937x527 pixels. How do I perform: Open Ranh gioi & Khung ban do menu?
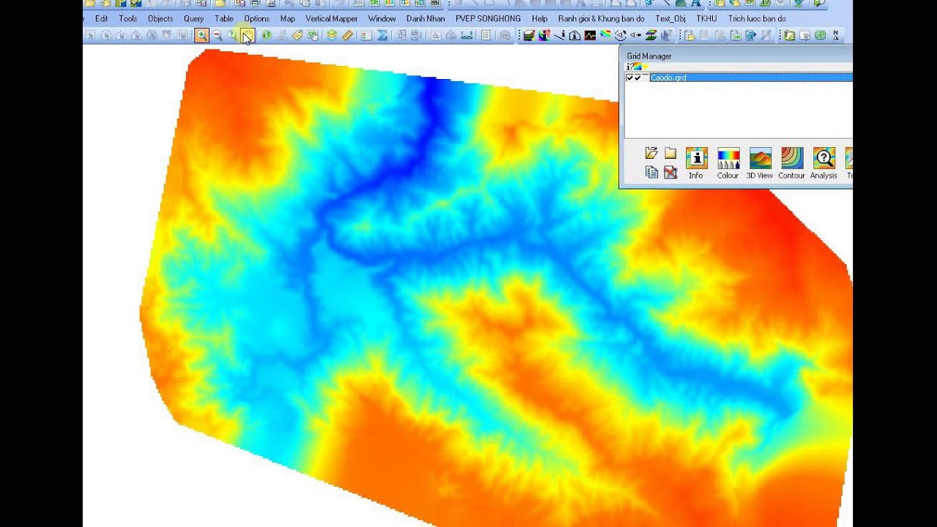coord(601,18)
